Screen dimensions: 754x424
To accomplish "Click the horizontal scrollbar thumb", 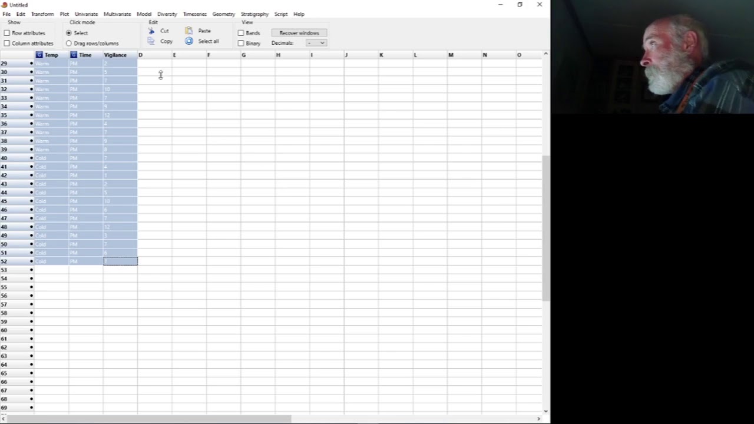I will pos(150,419).
